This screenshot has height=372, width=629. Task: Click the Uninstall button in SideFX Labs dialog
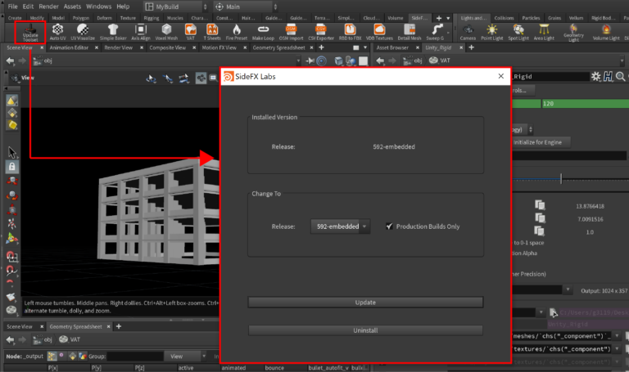365,330
